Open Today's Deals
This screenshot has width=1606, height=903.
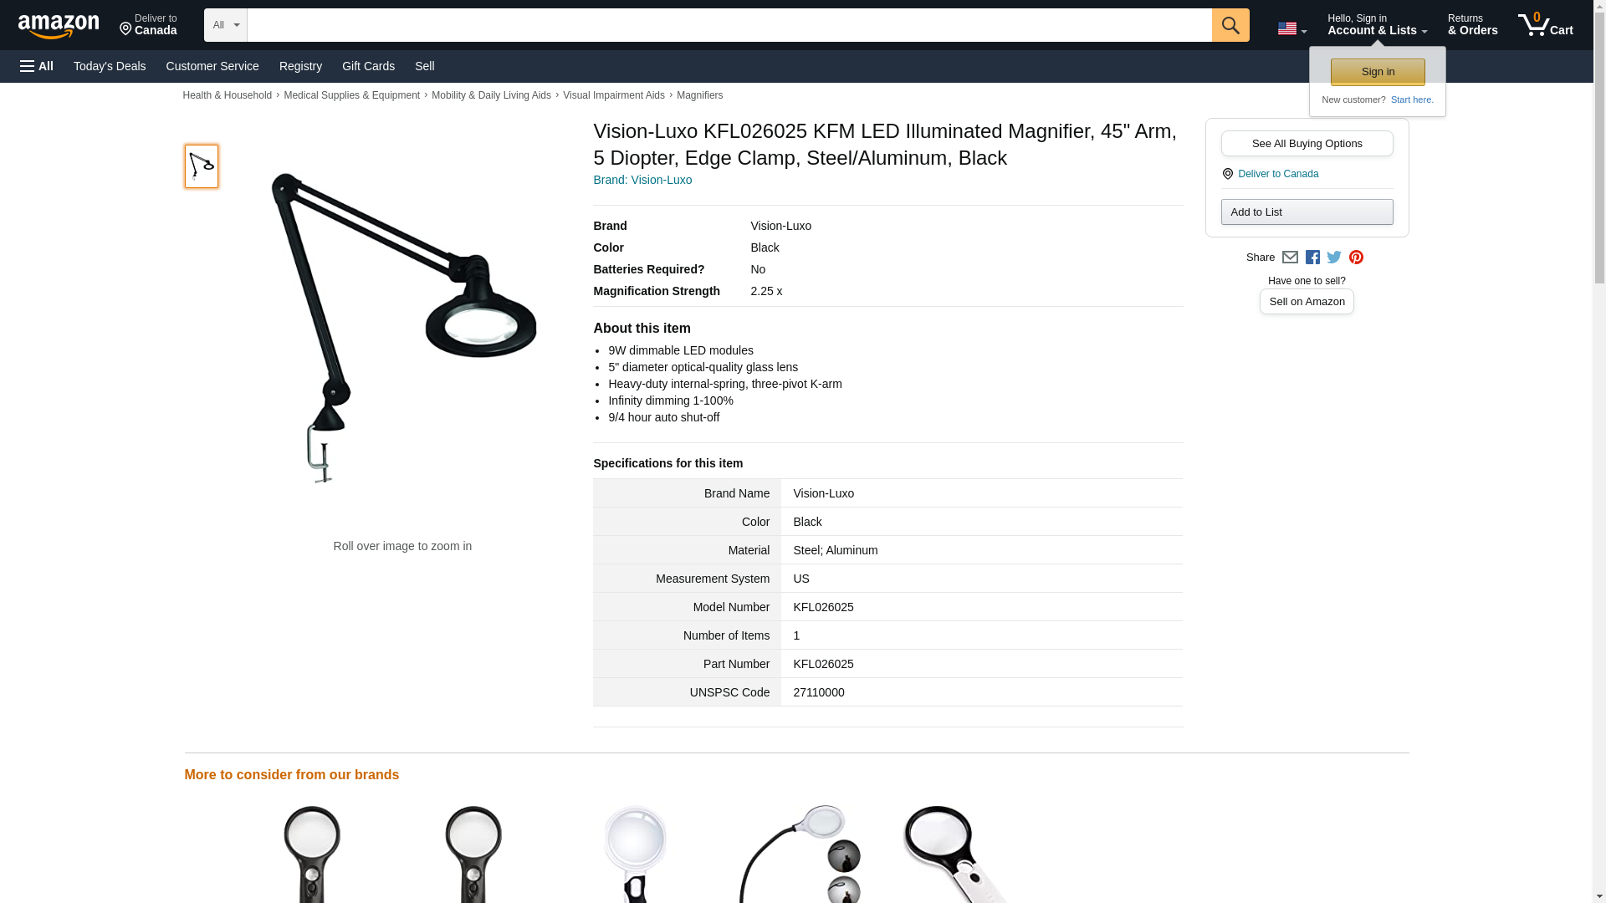pyautogui.click(x=110, y=66)
